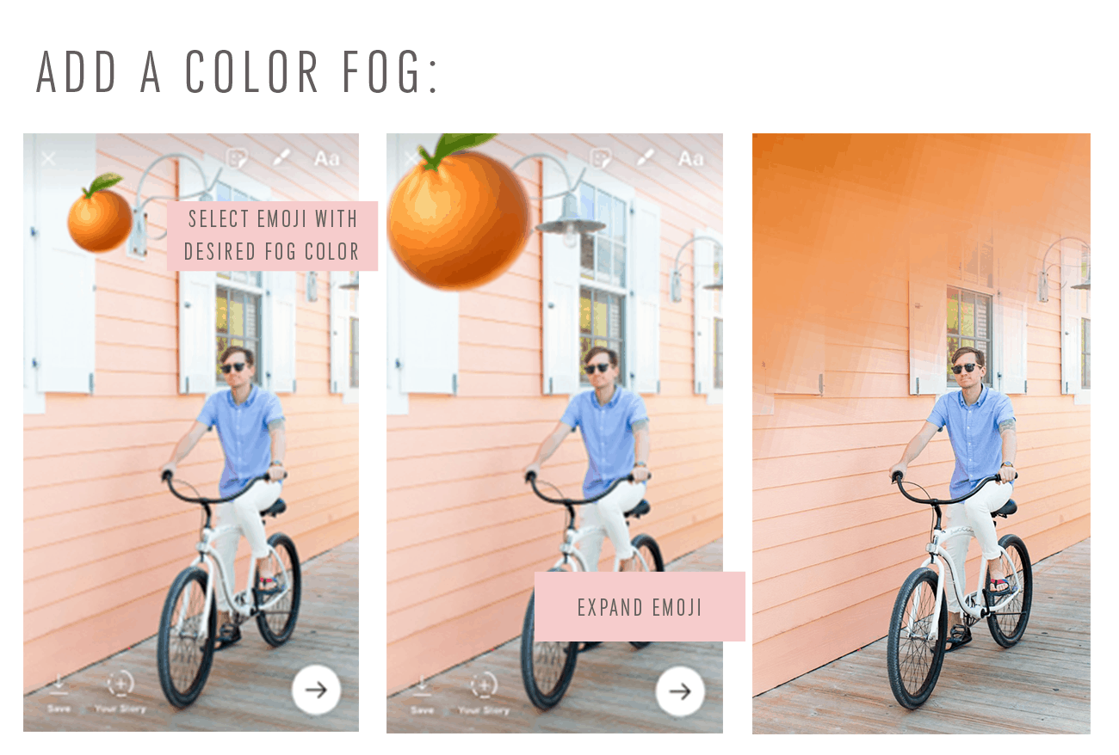Select the final orange-fogged photo
The width and height of the screenshot is (1119, 755).
[921, 433]
